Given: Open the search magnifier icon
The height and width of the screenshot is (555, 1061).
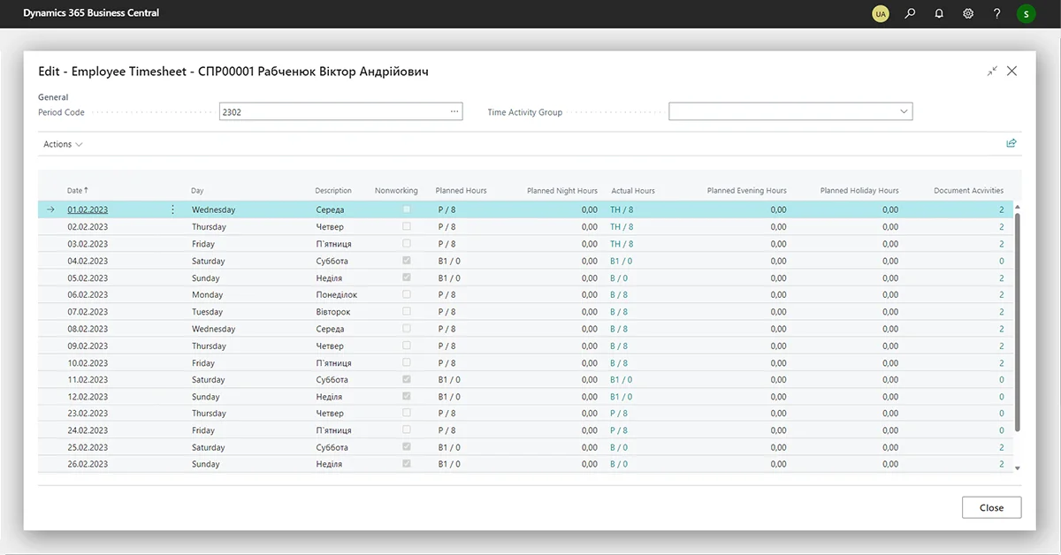Looking at the screenshot, I should [910, 13].
